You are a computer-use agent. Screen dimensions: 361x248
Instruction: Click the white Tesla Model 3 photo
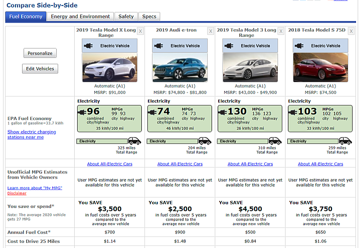coord(250,67)
